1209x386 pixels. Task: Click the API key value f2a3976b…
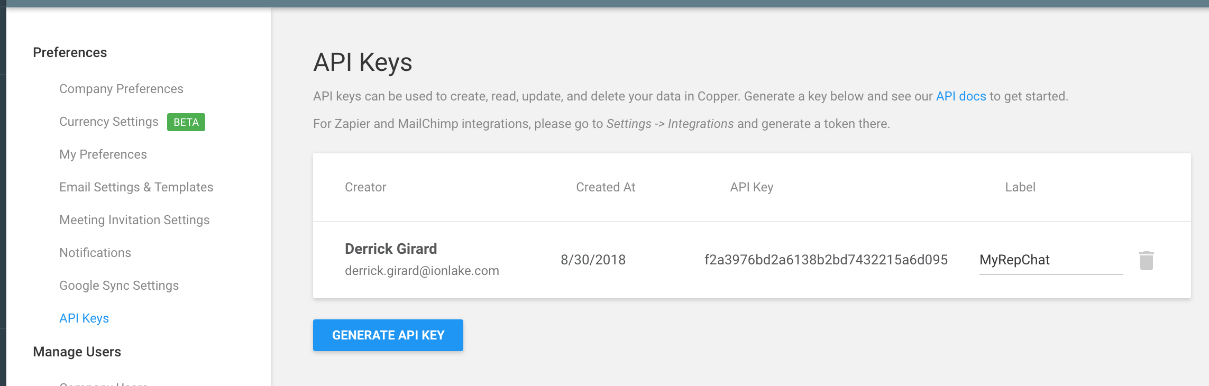tap(826, 260)
